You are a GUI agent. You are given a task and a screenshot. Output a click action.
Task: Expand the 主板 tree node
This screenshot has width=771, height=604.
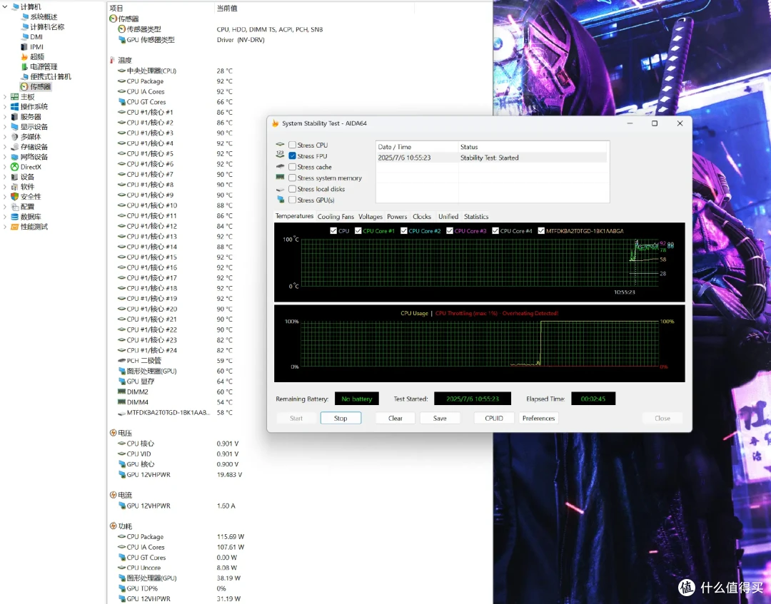(x=5, y=97)
